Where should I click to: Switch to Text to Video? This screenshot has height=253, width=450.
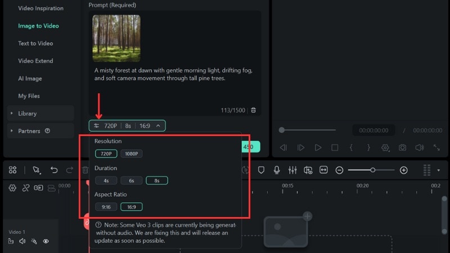tap(35, 43)
